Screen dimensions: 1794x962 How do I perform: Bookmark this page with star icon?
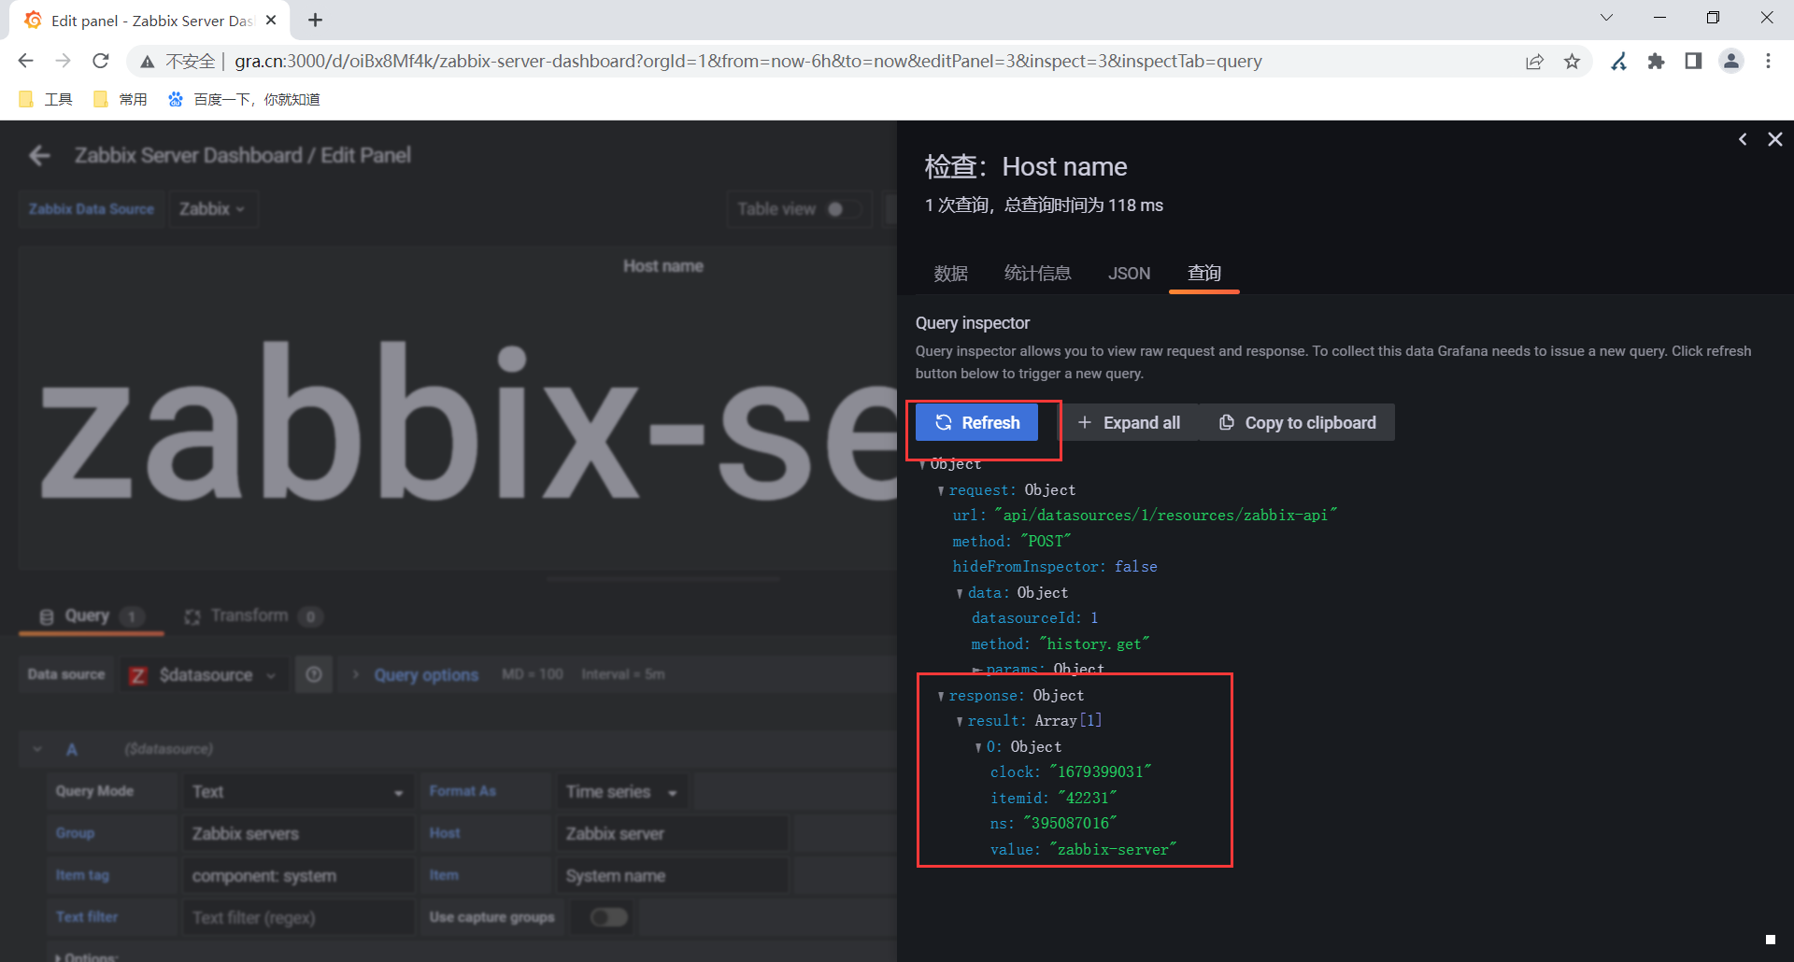point(1573,62)
